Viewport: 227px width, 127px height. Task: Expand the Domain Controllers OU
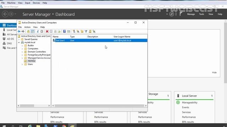pyautogui.click(x=22, y=52)
